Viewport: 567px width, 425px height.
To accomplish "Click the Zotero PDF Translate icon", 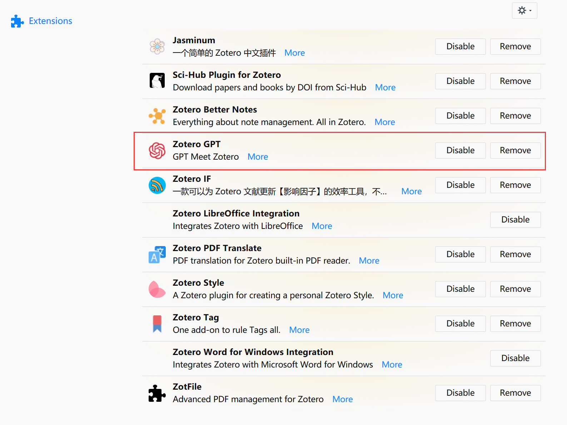I will coord(157,254).
